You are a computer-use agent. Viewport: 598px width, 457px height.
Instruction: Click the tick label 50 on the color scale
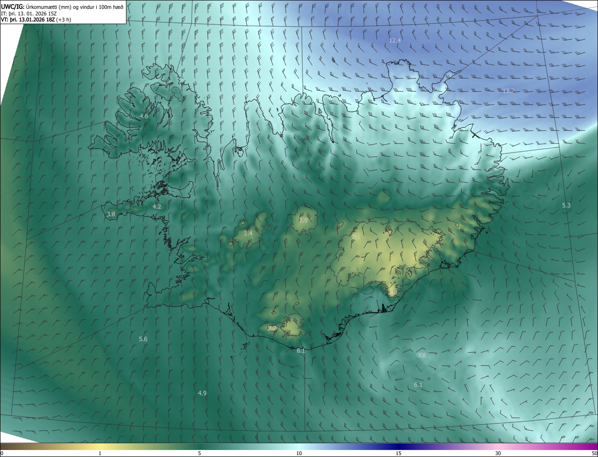click(594, 454)
